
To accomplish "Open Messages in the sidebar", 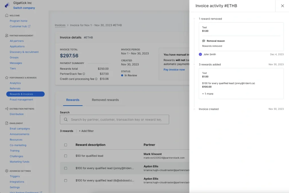I will 16,63.
